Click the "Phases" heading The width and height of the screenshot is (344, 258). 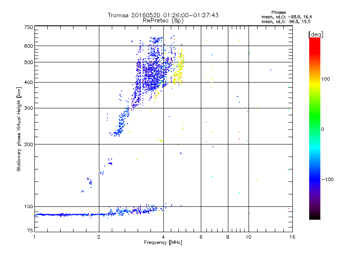point(278,12)
